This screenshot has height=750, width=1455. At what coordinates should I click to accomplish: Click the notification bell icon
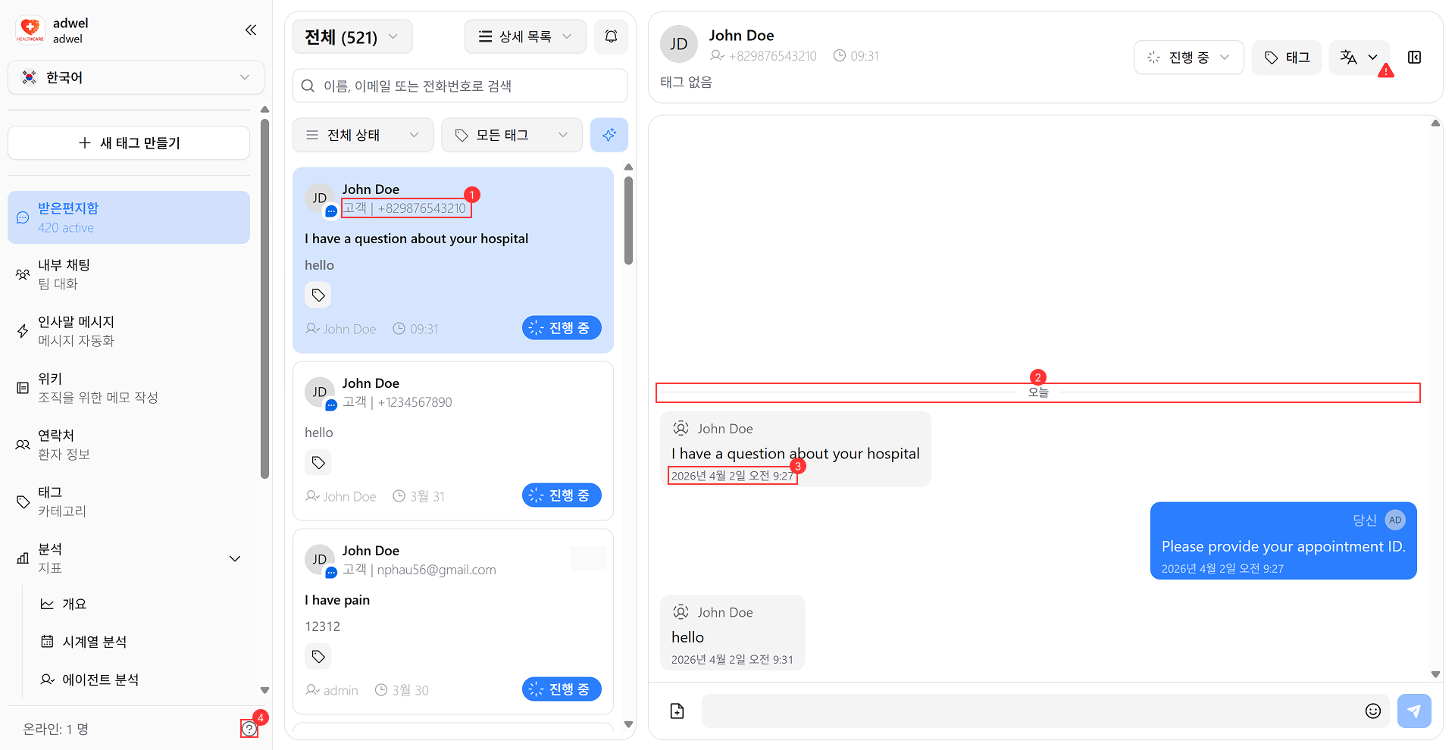click(611, 36)
